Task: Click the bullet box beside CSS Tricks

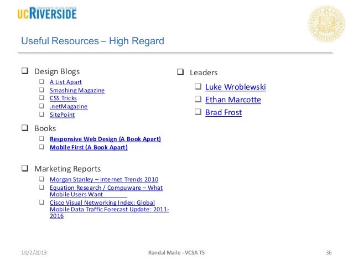Action: pyautogui.click(x=41, y=98)
